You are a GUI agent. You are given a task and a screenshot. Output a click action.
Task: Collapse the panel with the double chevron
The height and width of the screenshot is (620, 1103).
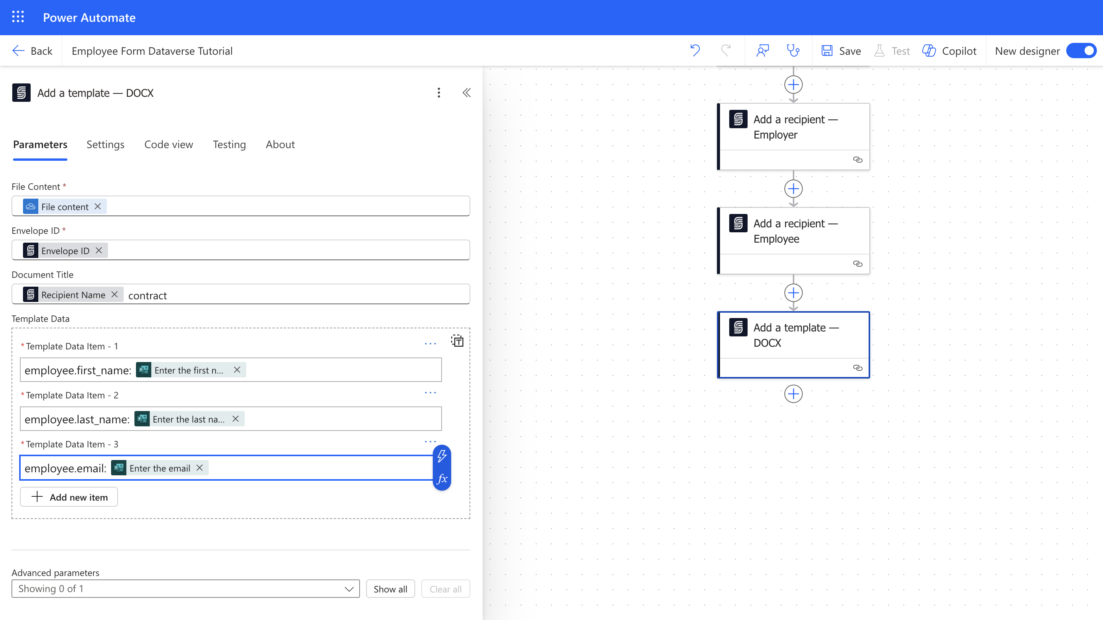pos(466,92)
